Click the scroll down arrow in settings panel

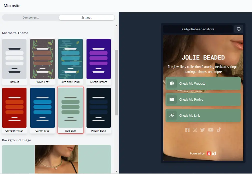pyautogui.click(x=116, y=171)
